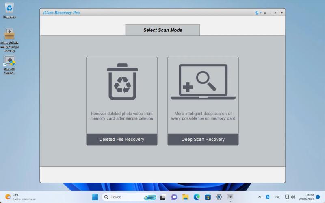
Task: Open the Select Scan Mode tab
Action: tap(162, 30)
